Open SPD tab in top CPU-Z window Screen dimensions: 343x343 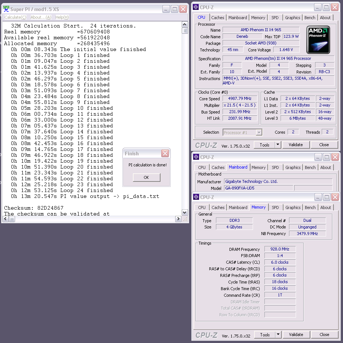pyautogui.click(x=275, y=18)
